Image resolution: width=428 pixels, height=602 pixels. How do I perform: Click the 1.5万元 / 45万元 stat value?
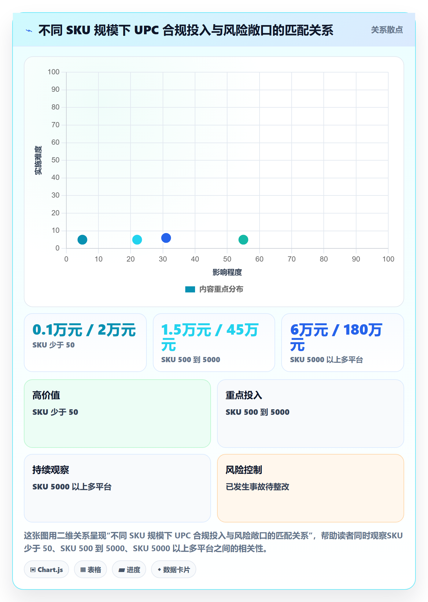pos(210,337)
